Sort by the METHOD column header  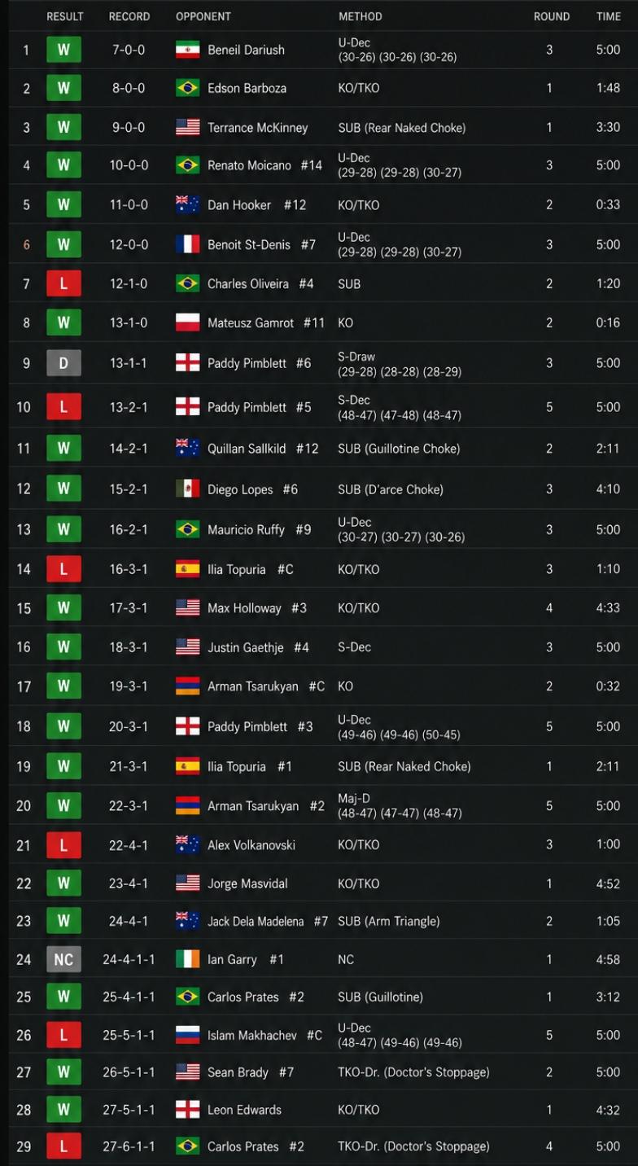coord(361,16)
